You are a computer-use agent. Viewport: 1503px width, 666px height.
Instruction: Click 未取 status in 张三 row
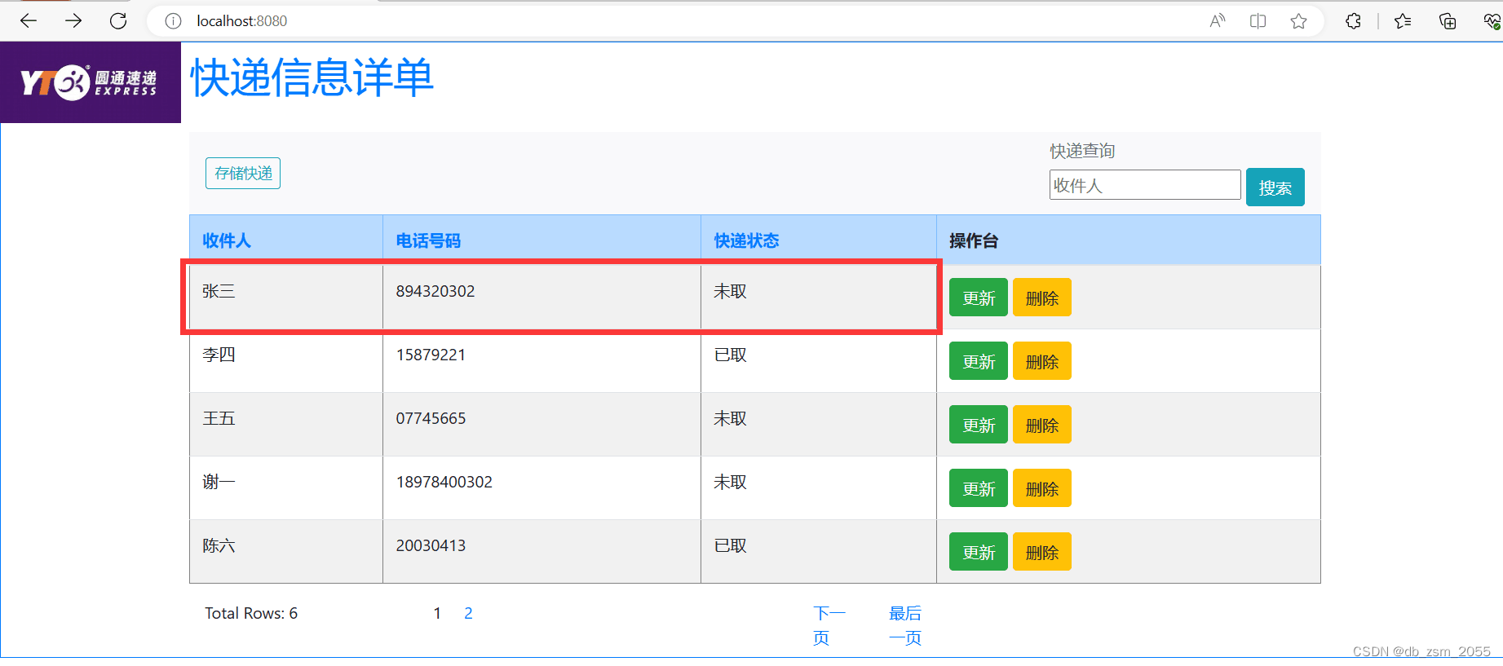[730, 291]
